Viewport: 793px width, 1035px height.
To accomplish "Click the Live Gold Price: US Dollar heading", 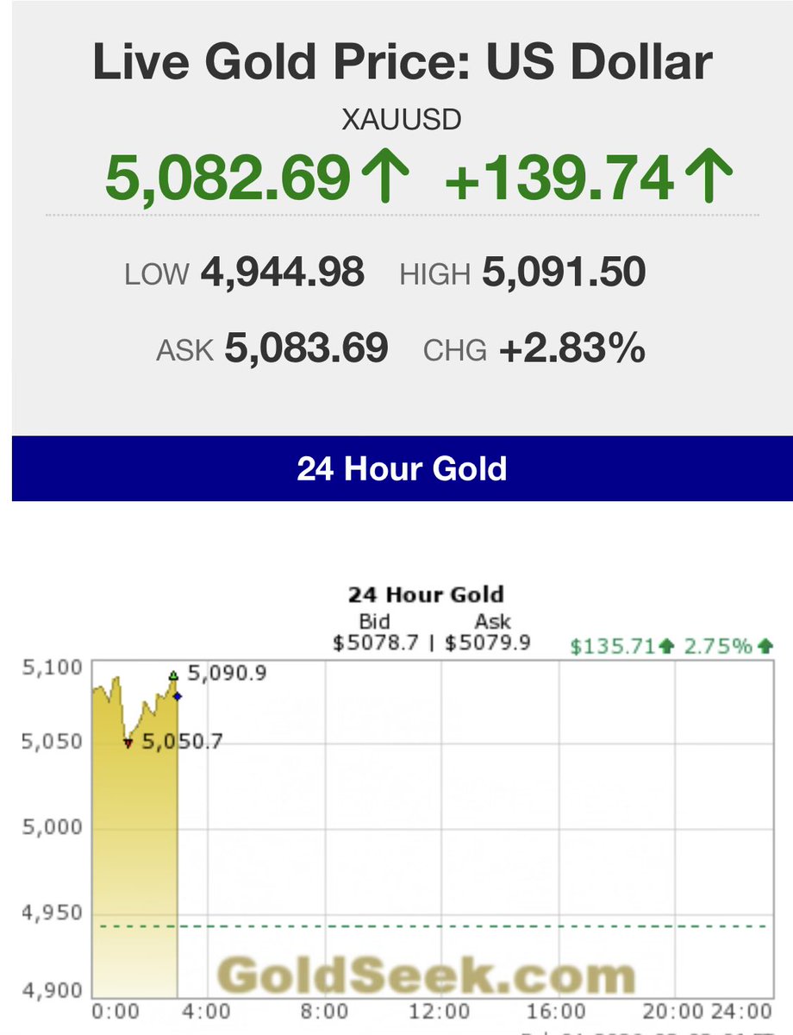I will [x=403, y=63].
